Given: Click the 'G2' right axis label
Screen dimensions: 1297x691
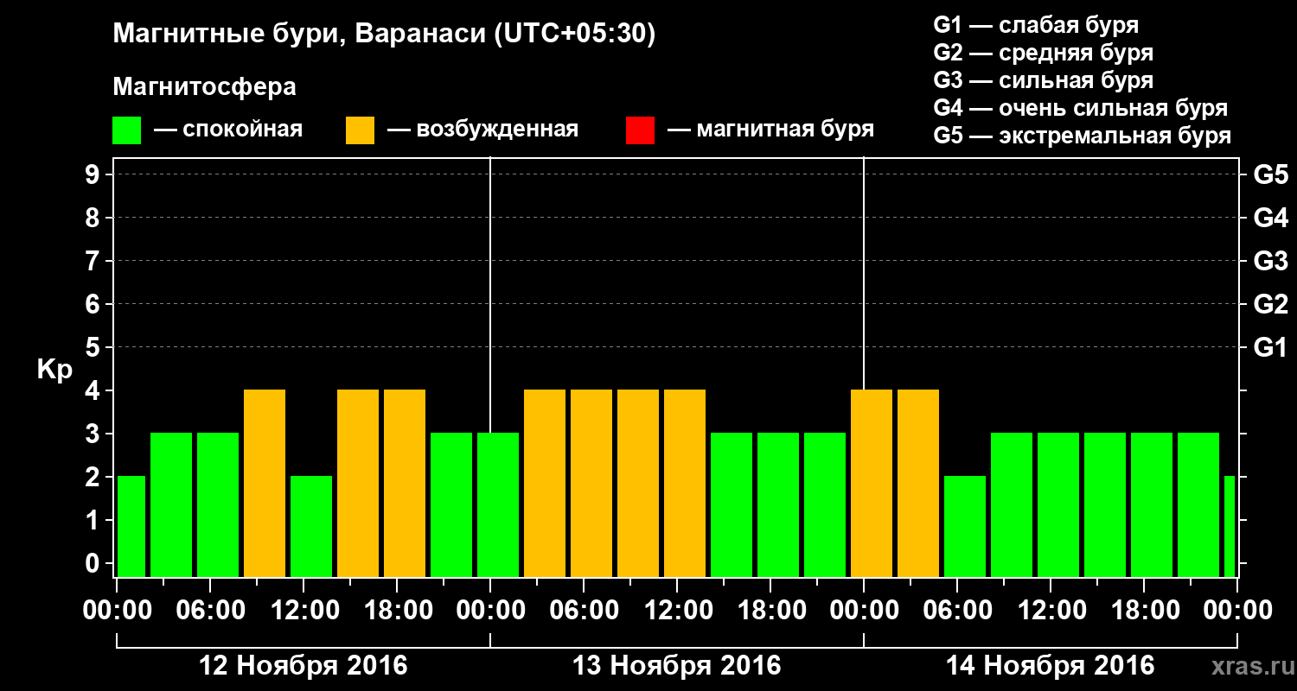Looking at the screenshot, I should [1270, 304].
